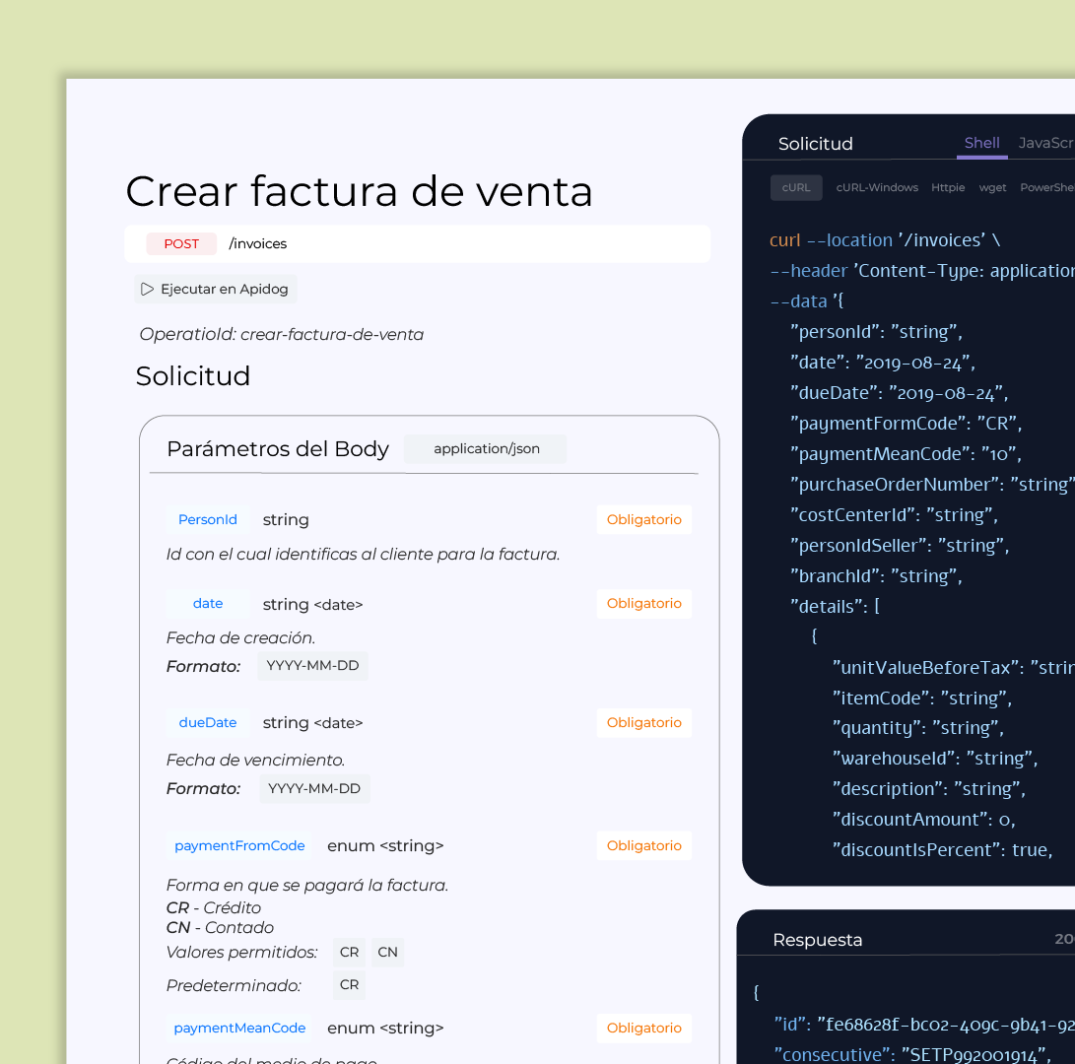Click the paymentMeanCode parameter name

239,1029
